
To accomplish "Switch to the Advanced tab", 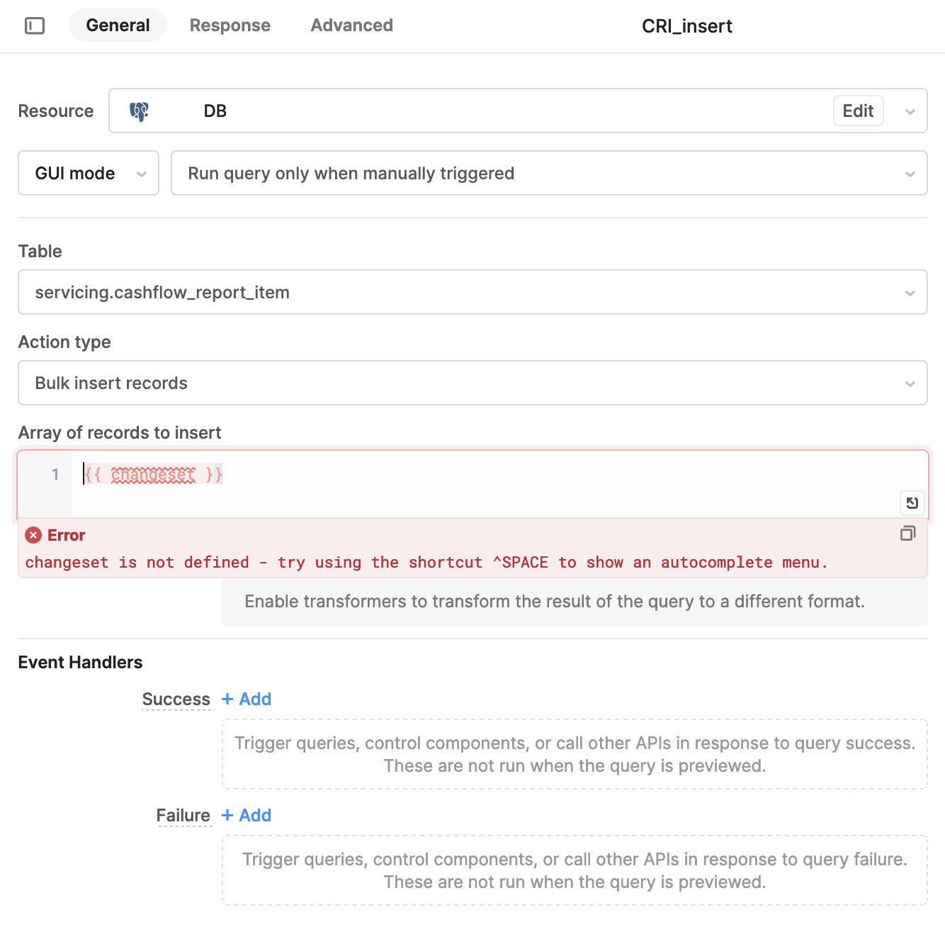I will tap(352, 26).
